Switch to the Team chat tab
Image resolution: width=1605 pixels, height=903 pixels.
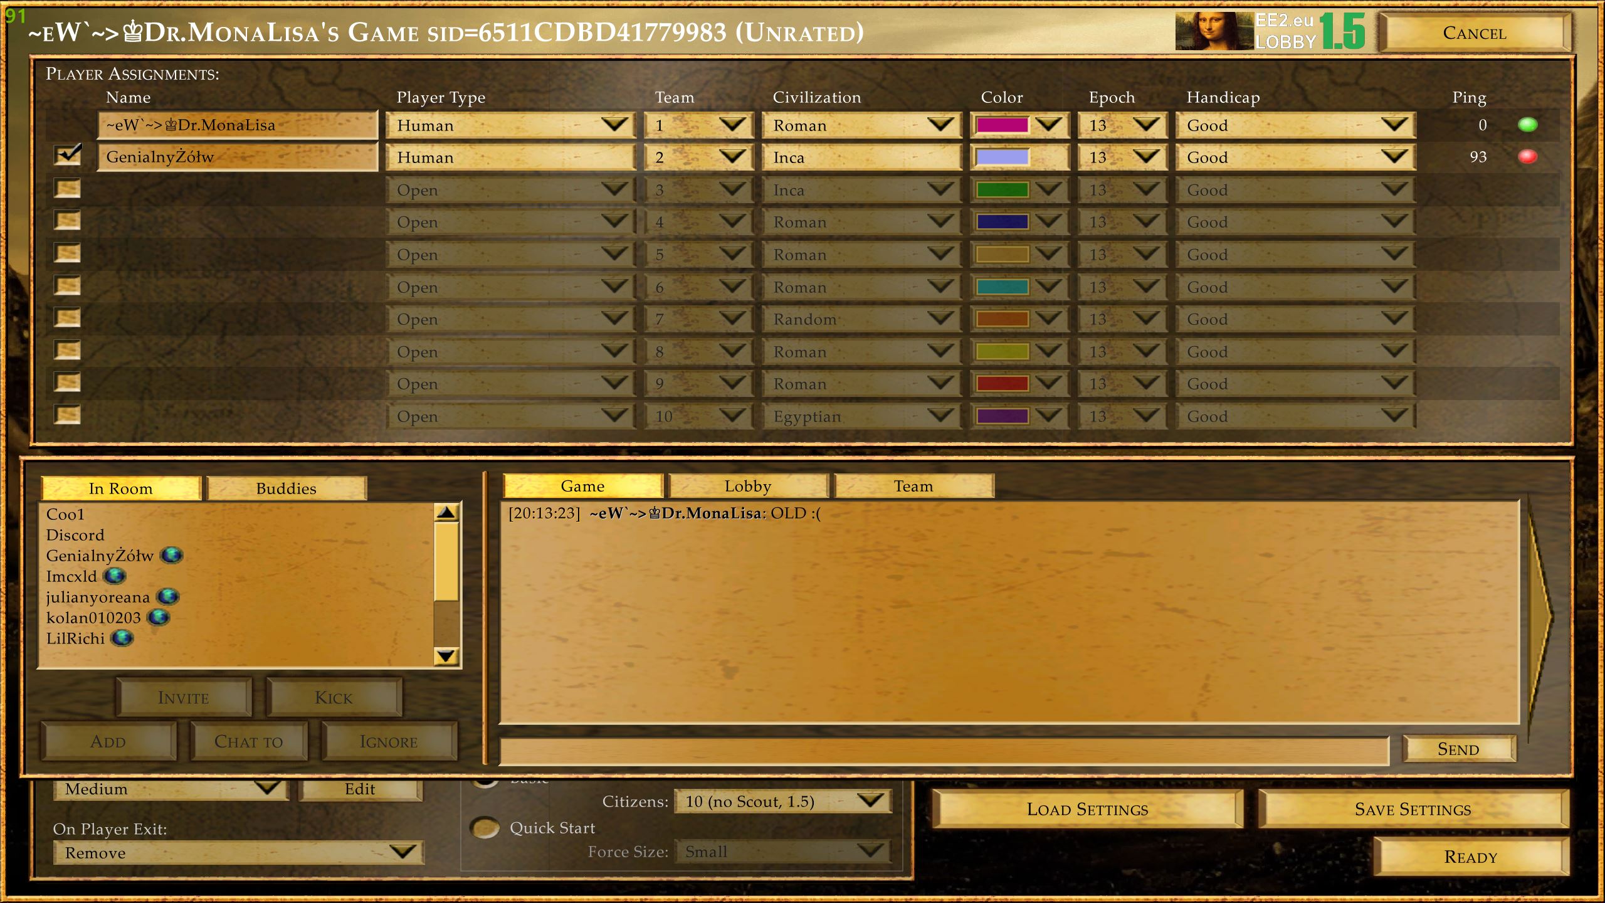[913, 486]
